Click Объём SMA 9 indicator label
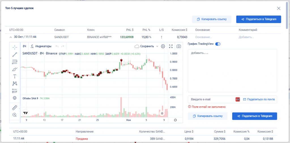Screen dimensions: 290x143 [30, 98]
